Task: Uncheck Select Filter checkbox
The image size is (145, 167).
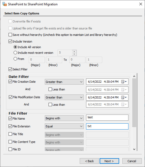Action: click(x=10, y=69)
